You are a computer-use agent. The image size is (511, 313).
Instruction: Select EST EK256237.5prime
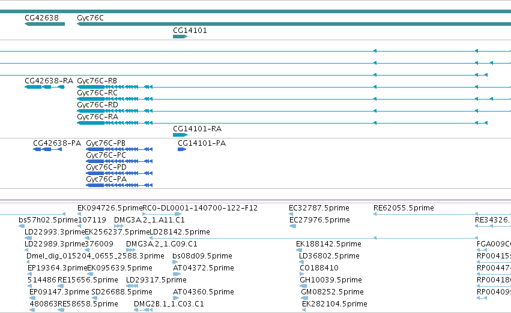(117, 232)
